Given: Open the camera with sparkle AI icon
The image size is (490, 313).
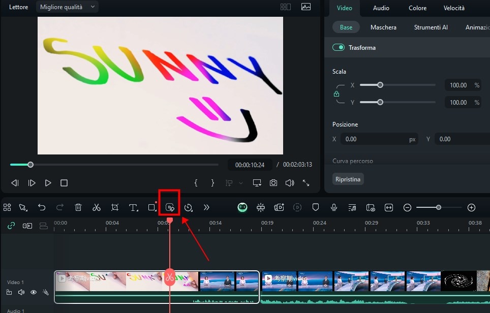Looking at the screenshot, I should [x=279, y=207].
